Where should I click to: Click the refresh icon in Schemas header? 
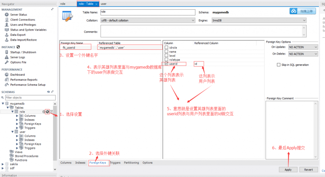coord(48,92)
